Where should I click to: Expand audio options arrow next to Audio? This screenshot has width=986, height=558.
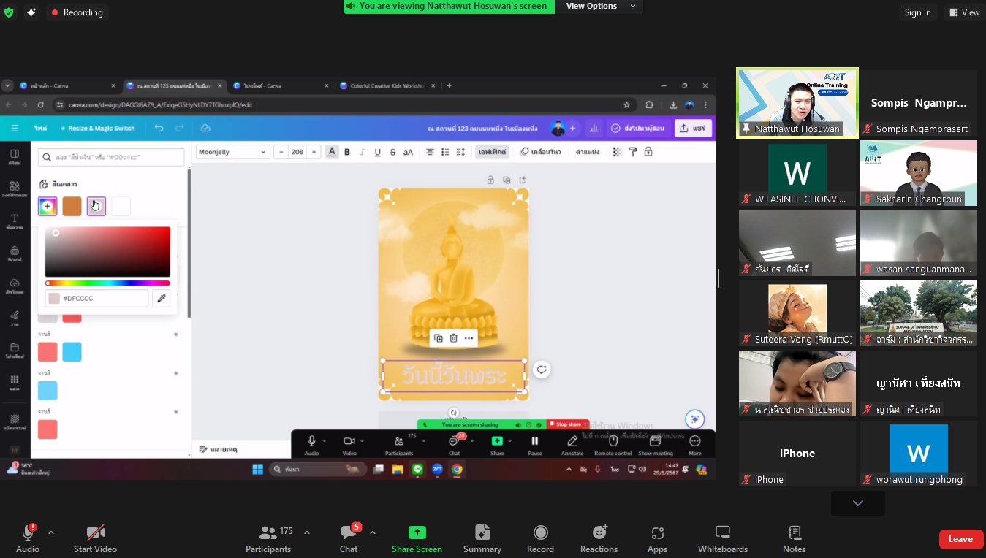pyautogui.click(x=50, y=532)
